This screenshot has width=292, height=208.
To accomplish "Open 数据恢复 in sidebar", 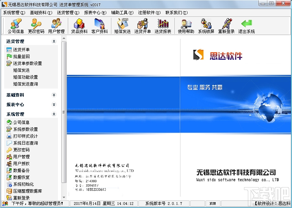I will click(18, 177).
